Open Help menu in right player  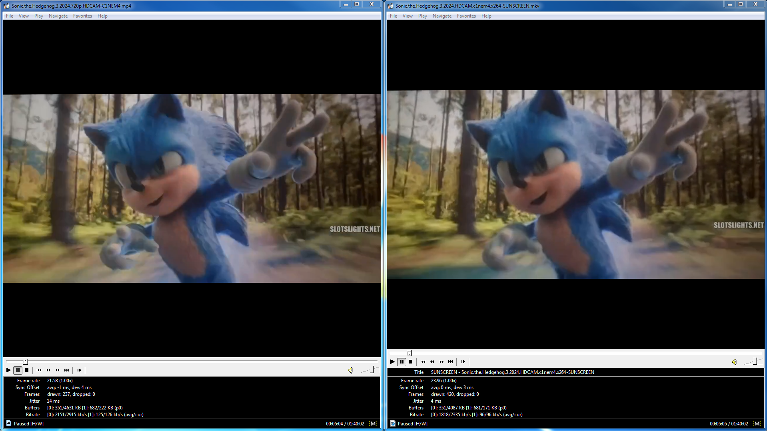tap(486, 16)
